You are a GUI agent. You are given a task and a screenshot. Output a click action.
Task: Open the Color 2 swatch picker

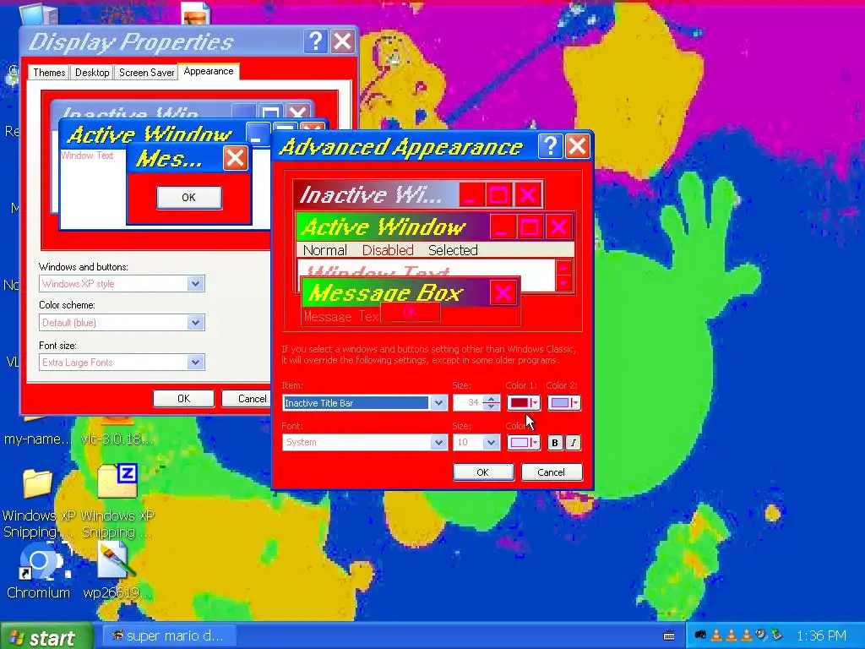click(x=563, y=403)
